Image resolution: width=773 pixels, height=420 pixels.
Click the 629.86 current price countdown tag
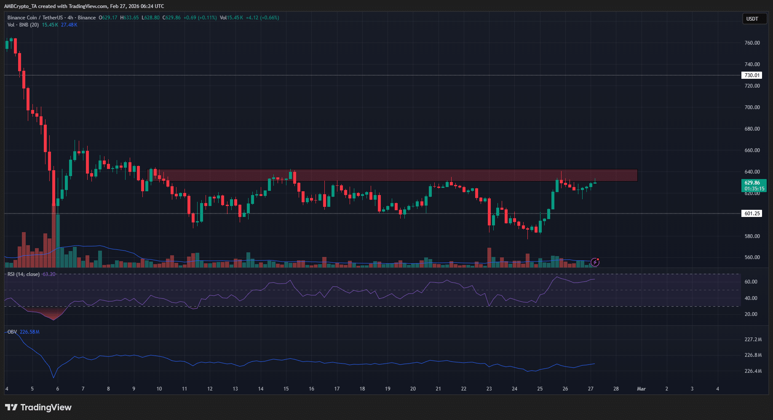[754, 185]
